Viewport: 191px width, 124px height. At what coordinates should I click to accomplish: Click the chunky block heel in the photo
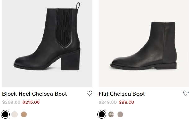(x=71, y=60)
